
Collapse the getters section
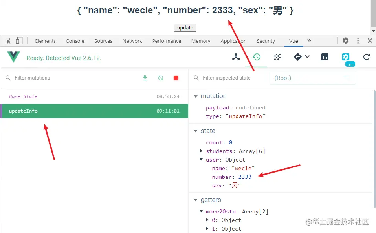click(196, 200)
